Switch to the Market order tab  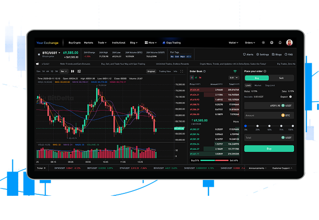258,85
